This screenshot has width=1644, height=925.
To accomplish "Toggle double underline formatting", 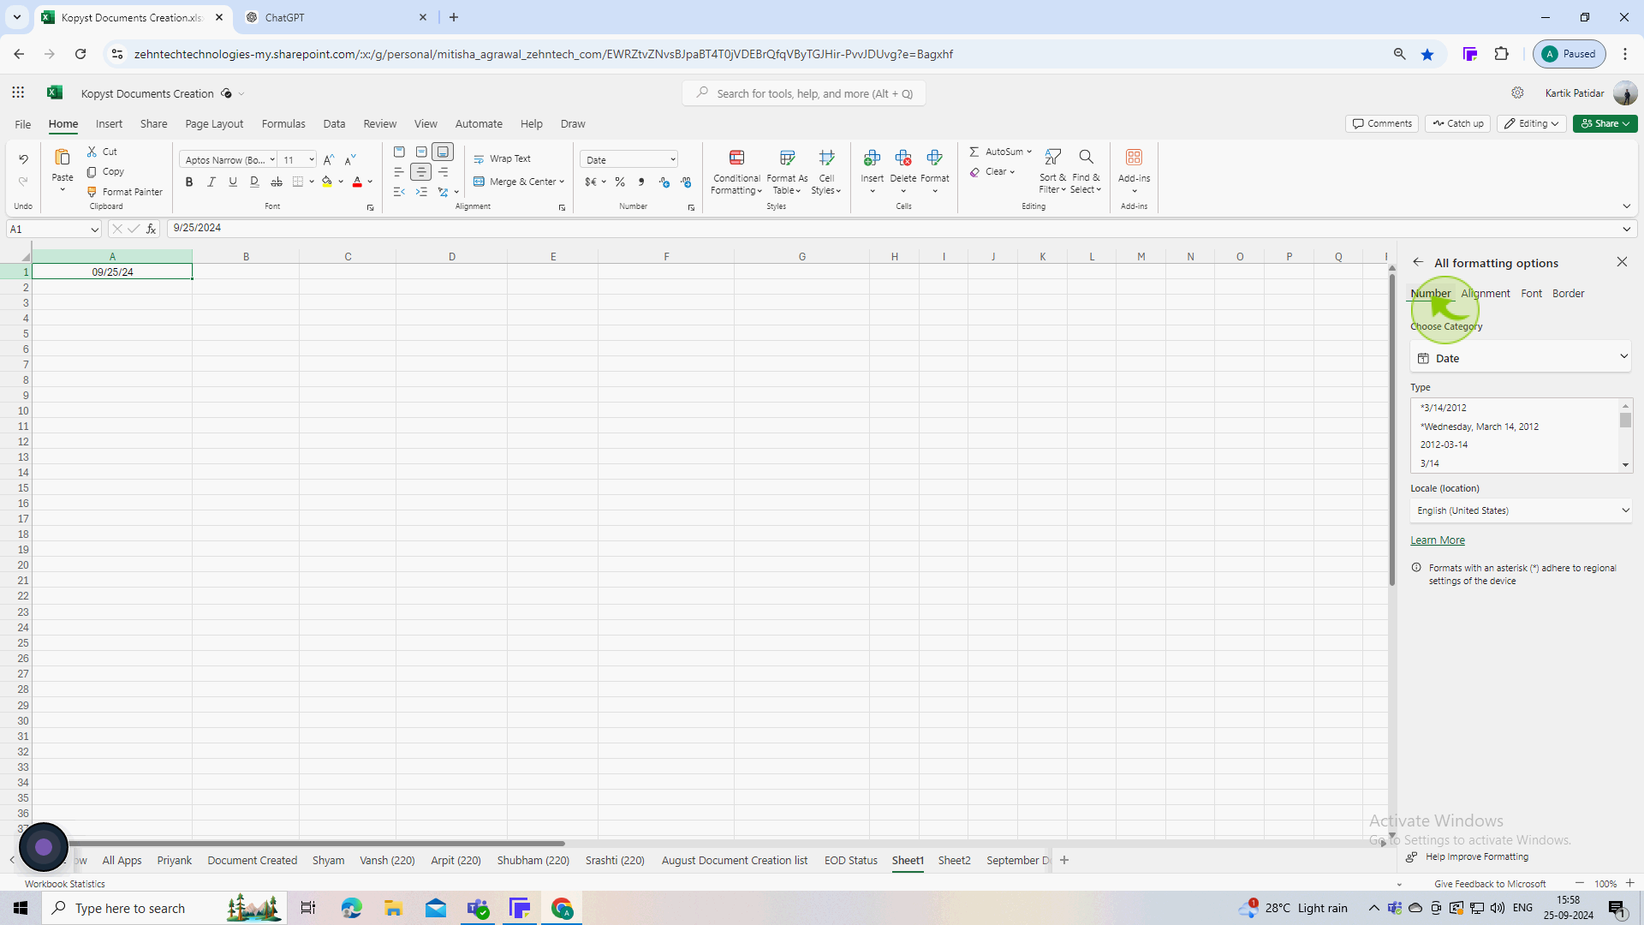I will [x=254, y=182].
